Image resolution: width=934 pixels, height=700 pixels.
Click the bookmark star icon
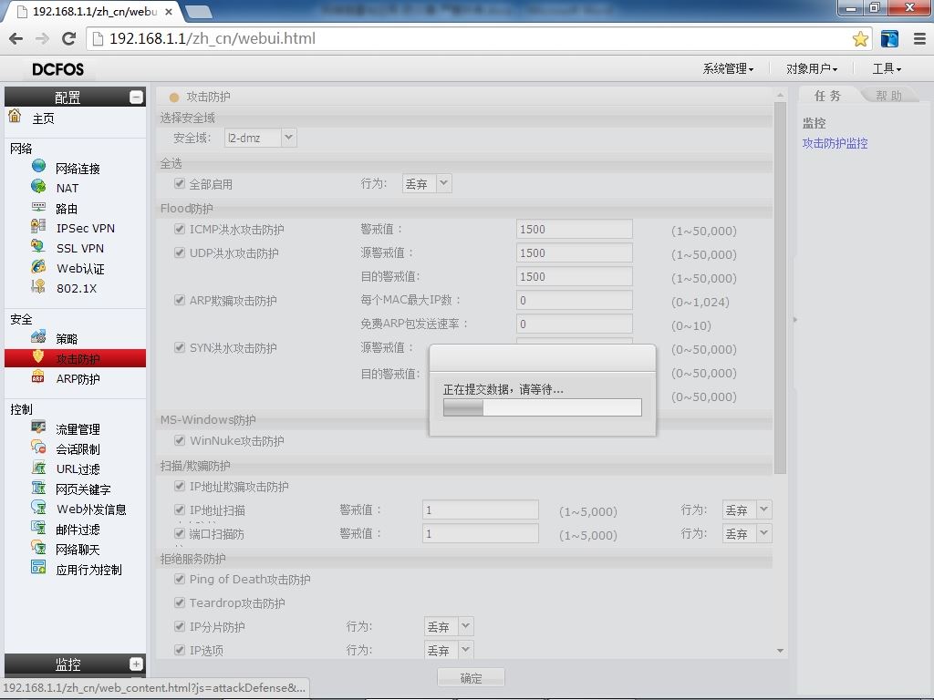coord(860,39)
